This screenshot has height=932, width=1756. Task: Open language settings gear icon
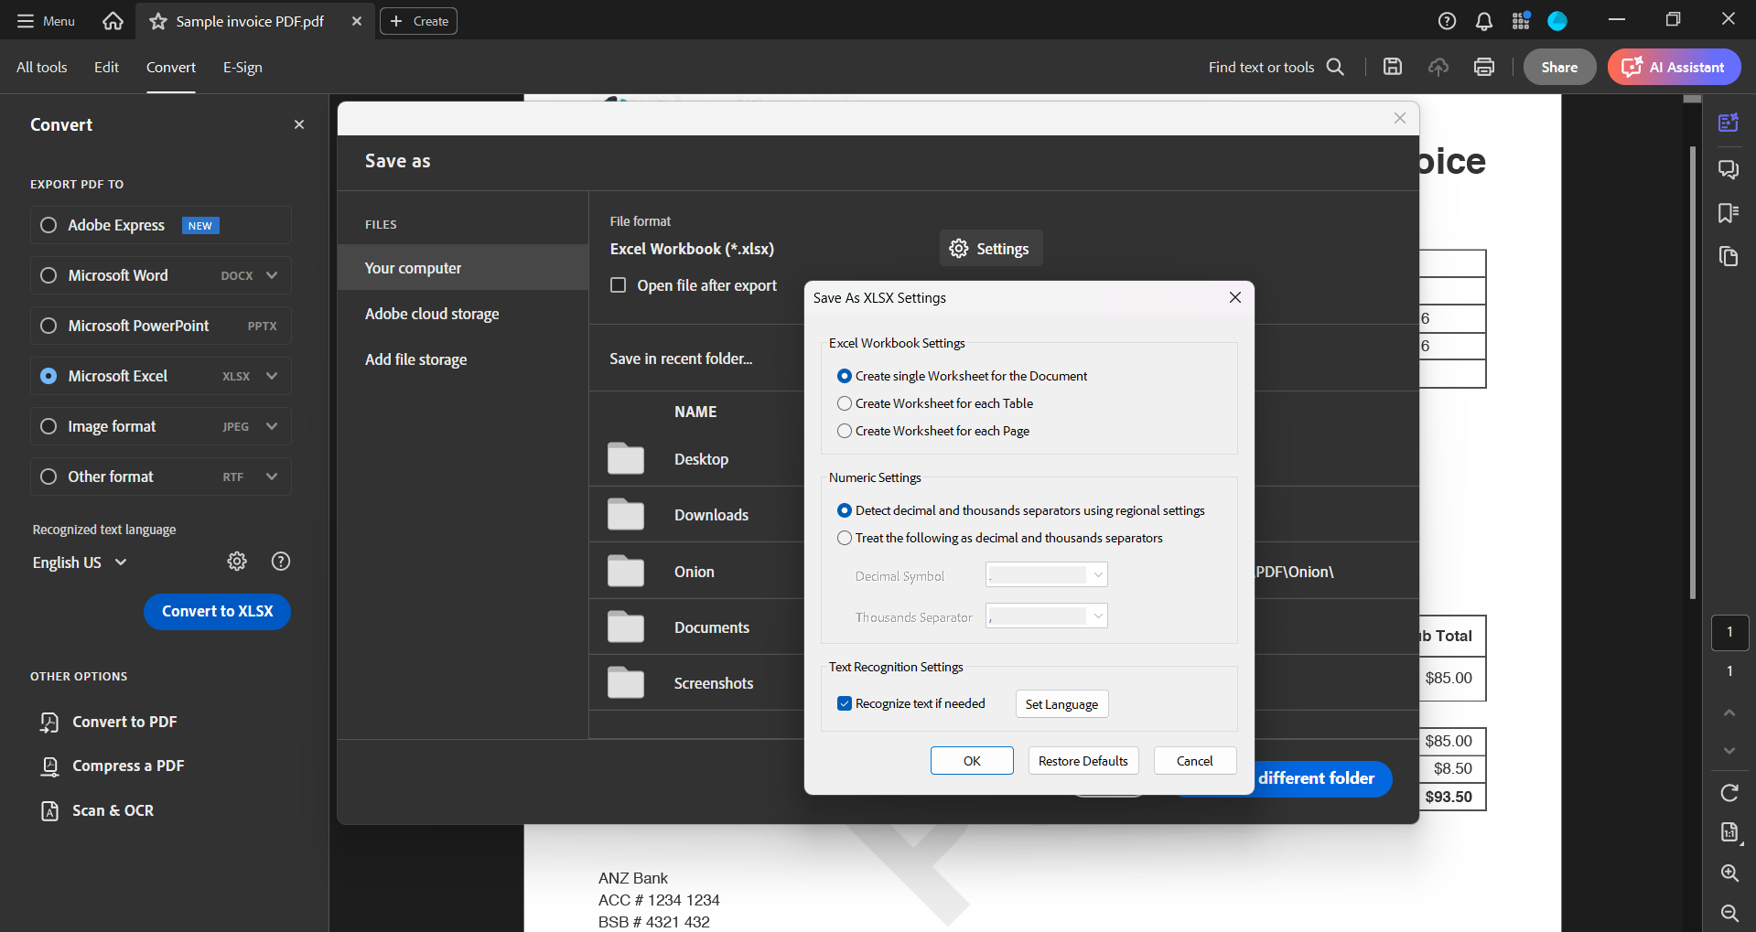pyautogui.click(x=236, y=561)
